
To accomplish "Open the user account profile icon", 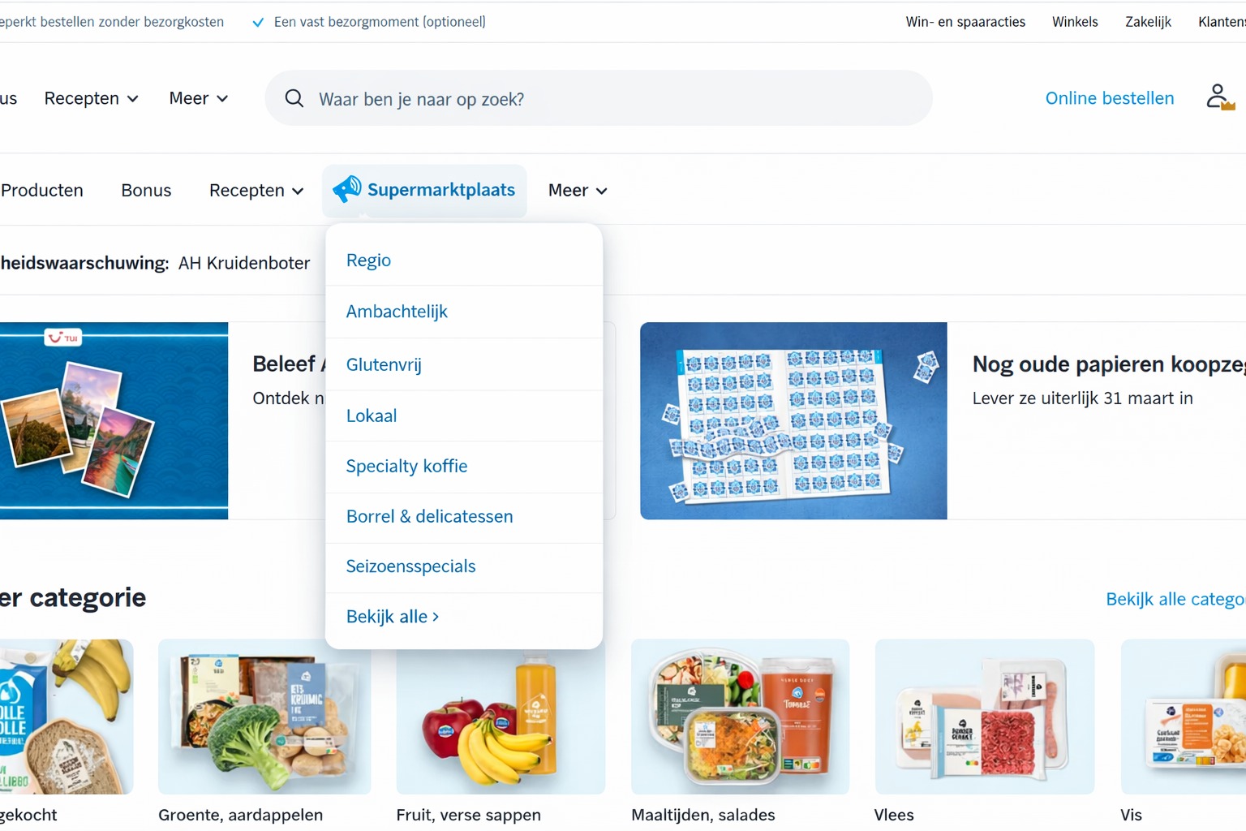I will (x=1220, y=97).
